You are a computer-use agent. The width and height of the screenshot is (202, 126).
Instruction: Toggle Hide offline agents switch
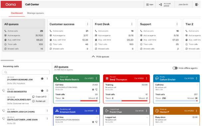(175, 68)
